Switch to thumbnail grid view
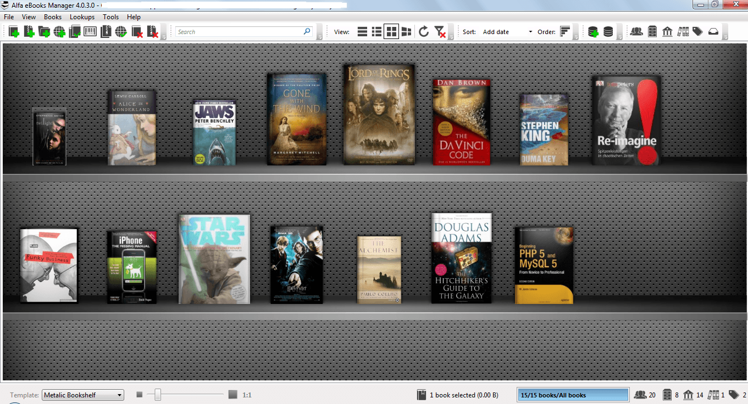The height and width of the screenshot is (404, 748). click(x=391, y=32)
